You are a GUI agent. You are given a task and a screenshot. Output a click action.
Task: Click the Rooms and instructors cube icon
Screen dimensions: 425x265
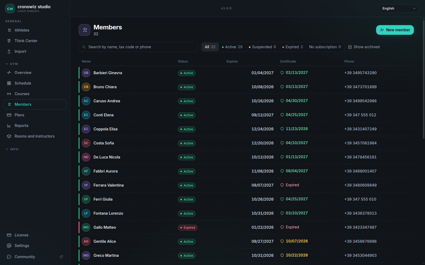pyautogui.click(x=9, y=136)
